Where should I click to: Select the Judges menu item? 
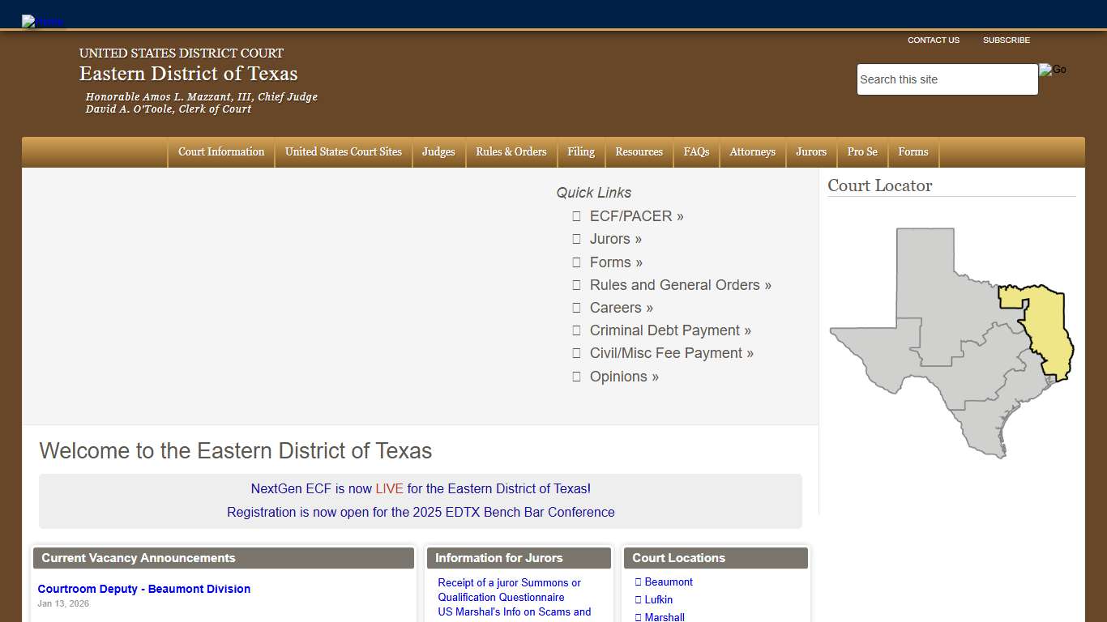point(438,152)
